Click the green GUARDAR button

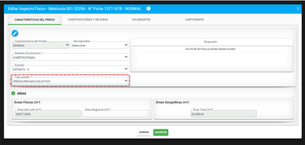[161, 132]
